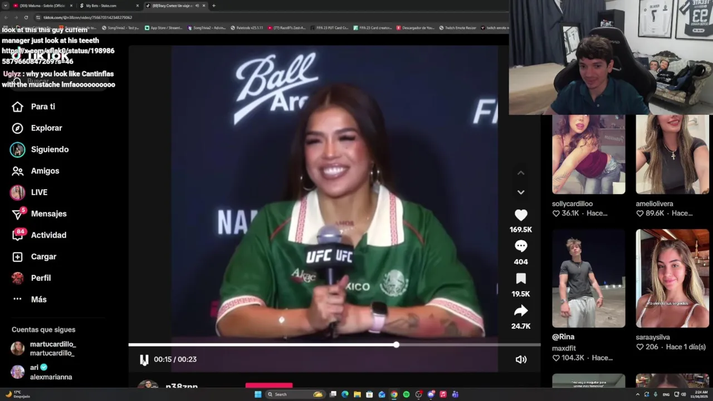This screenshot has width=713, height=401.
Task: Open Discord from the taskbar
Action: pyautogui.click(x=431, y=394)
